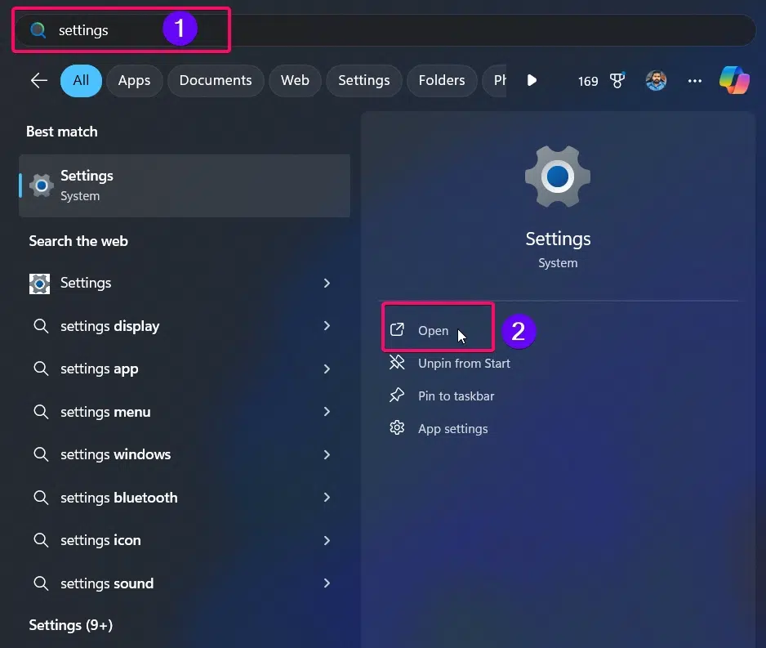Click the Open external-link icon
Viewport: 766px width, 648px height.
[x=397, y=330]
